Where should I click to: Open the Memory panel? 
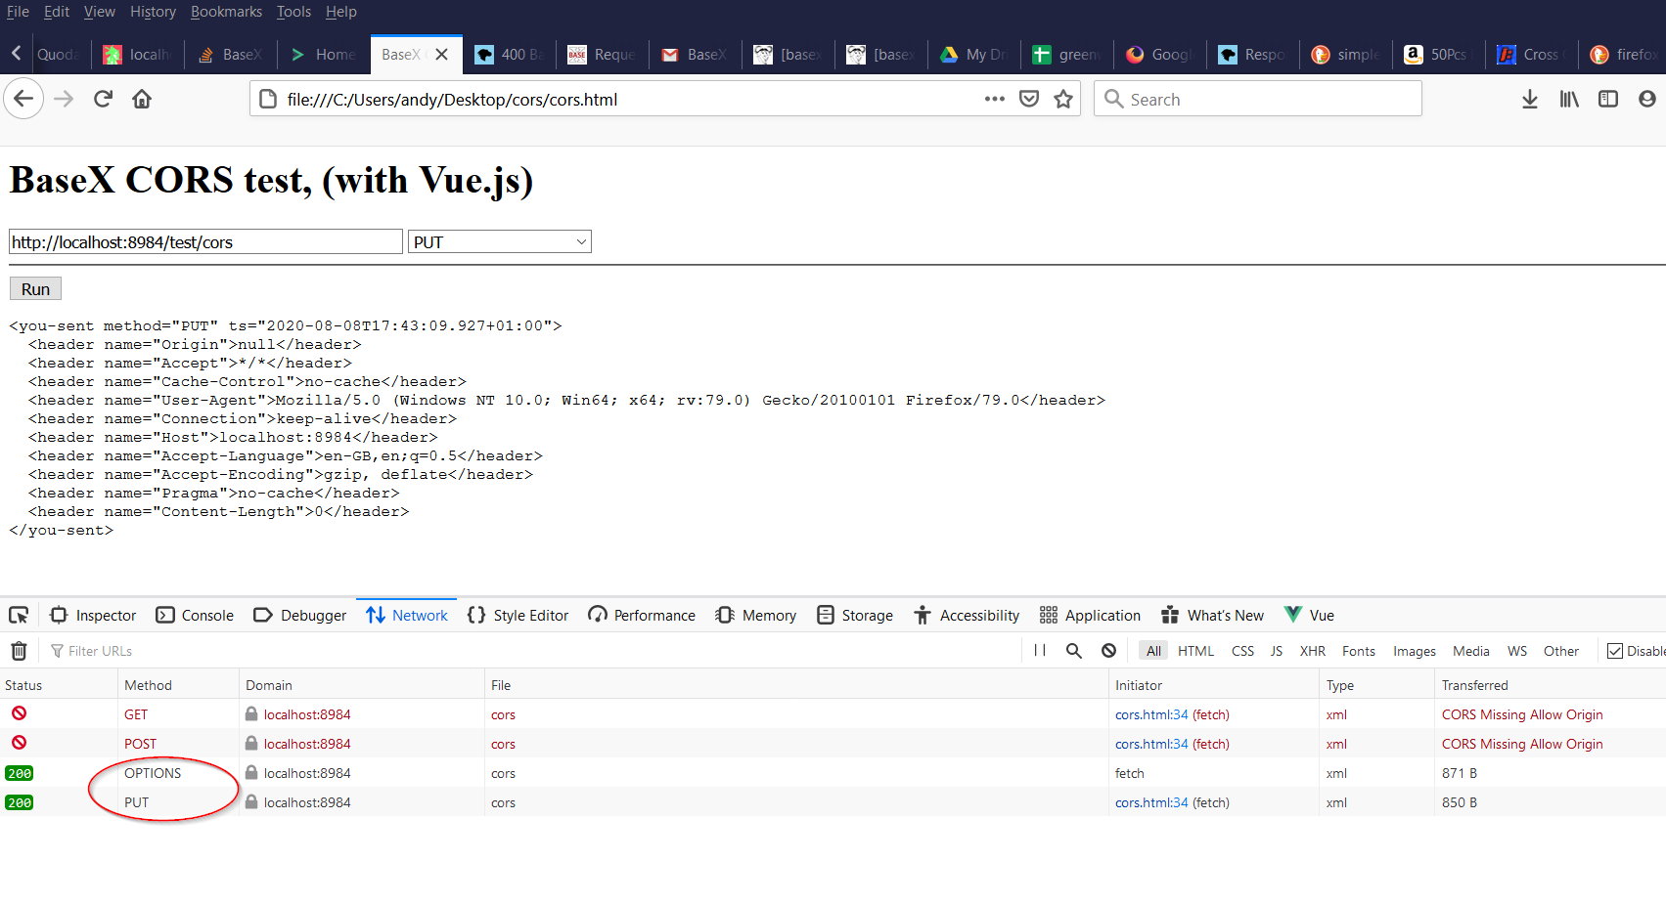coord(755,615)
